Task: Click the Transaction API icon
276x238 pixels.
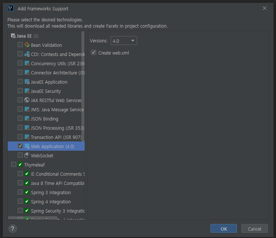Action: (x=27, y=137)
